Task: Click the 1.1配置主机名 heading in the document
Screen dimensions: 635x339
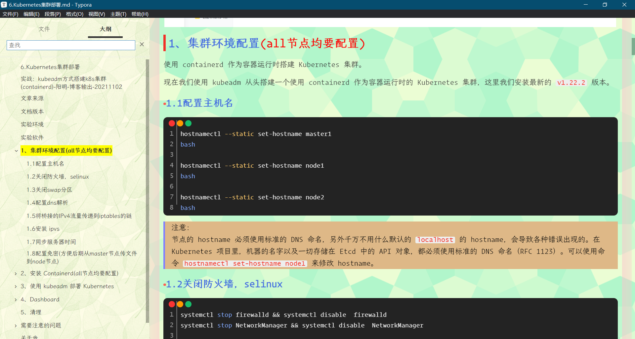Action: coord(199,103)
